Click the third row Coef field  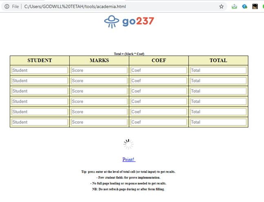159,91
